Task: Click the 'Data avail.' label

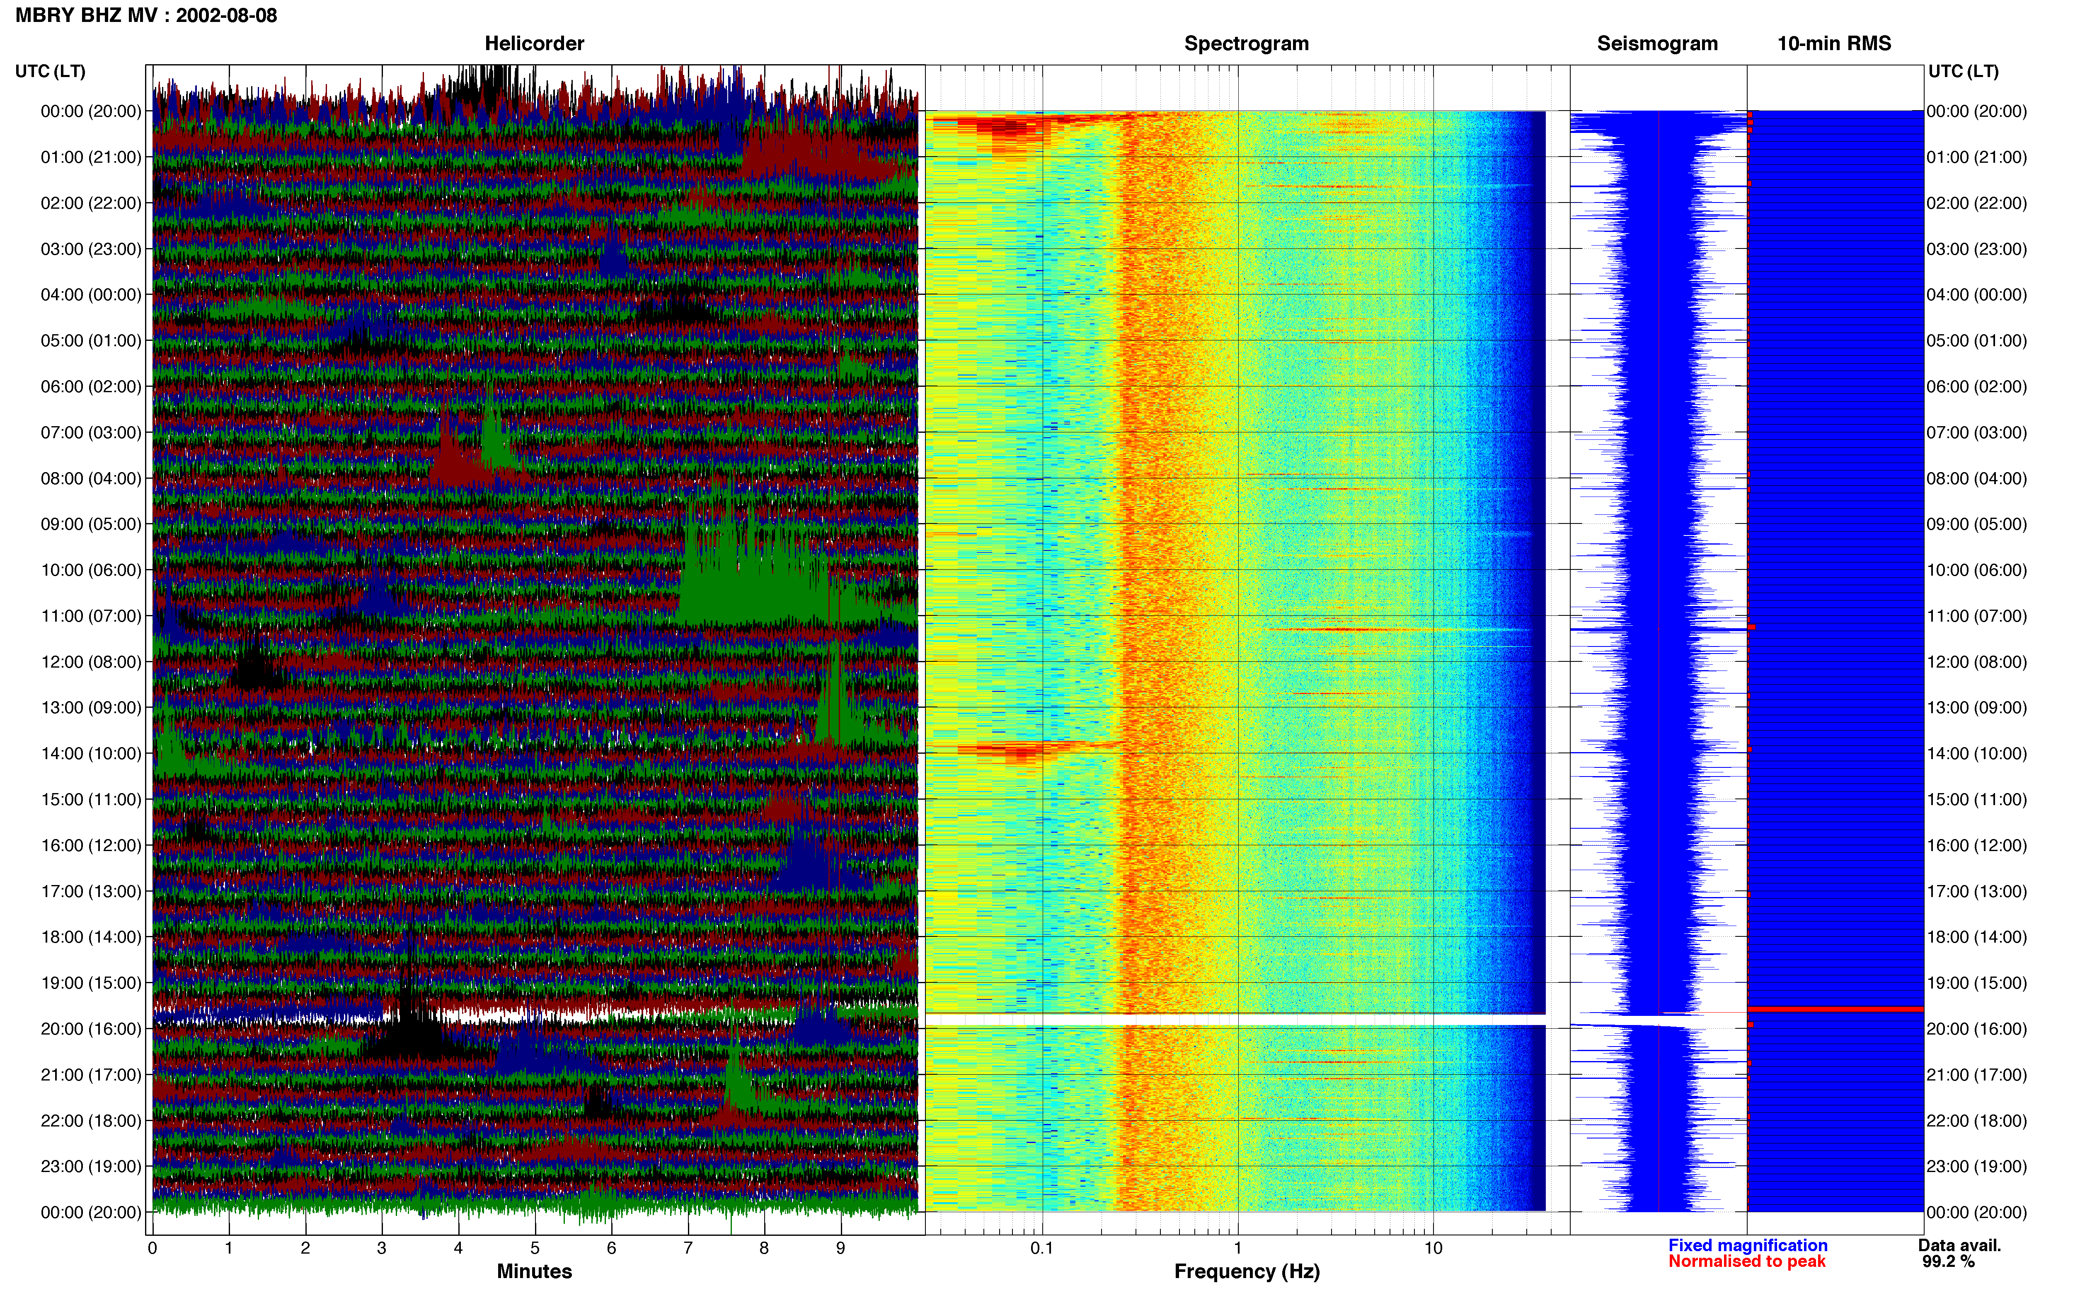Action: click(1959, 1245)
